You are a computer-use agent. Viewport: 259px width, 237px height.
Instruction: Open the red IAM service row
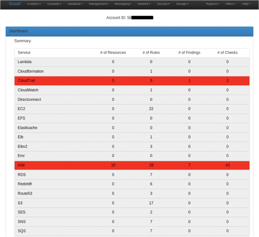[x=132, y=165]
